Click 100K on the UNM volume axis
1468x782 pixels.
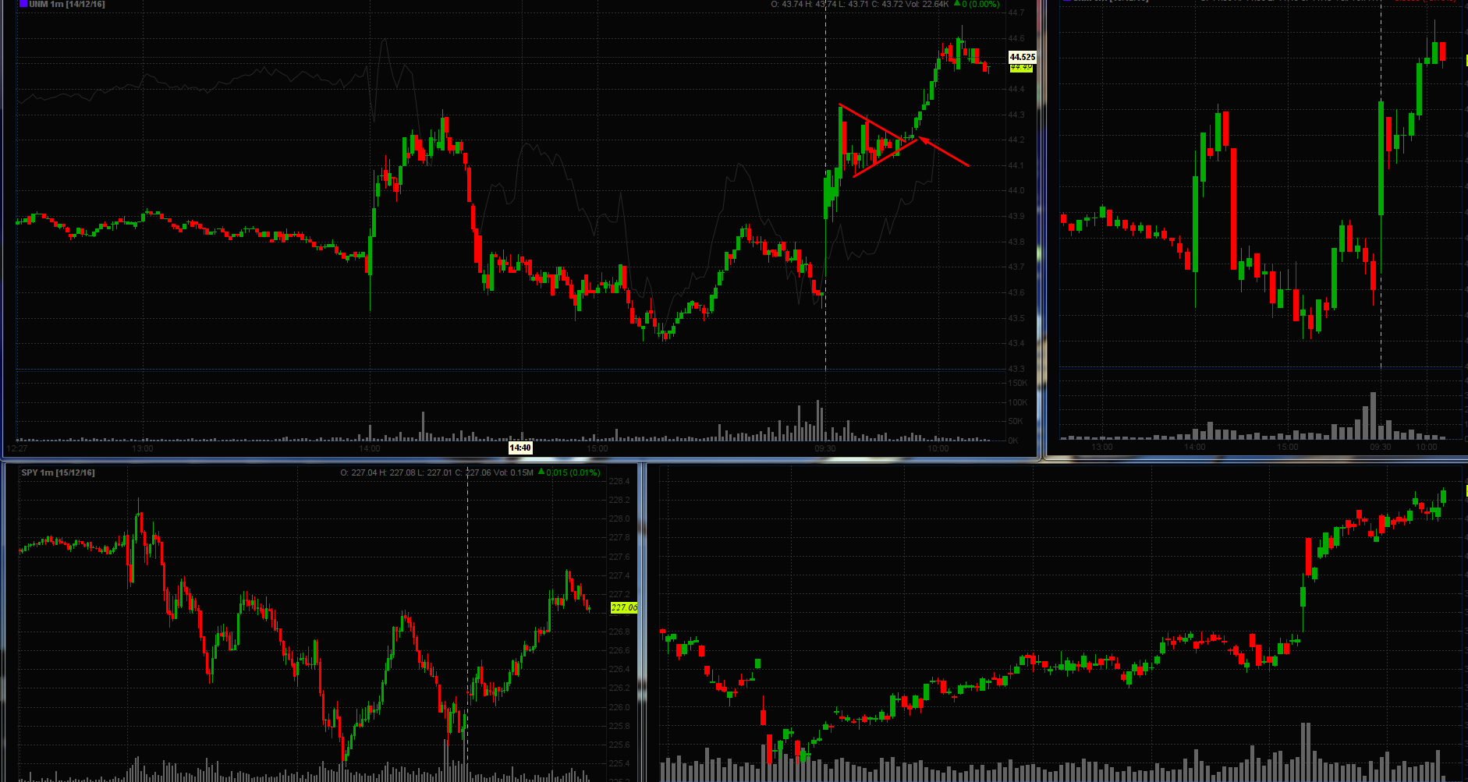1018,402
